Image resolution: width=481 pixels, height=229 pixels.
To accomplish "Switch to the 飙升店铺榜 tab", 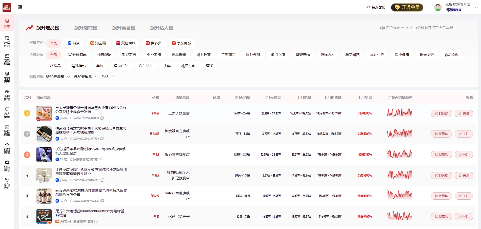I will [86, 28].
